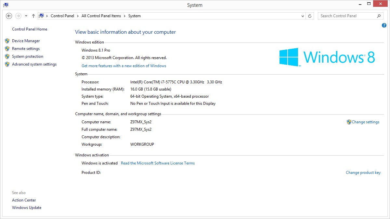Expand the chevron before Control Panel breadcrumb
390x219 pixels.
pos(47,16)
